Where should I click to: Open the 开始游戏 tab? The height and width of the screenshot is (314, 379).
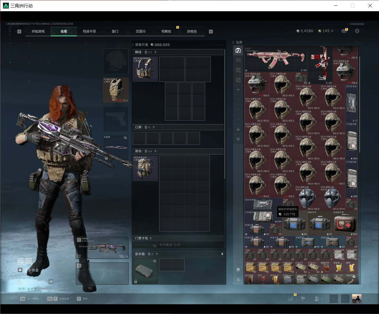pos(38,31)
